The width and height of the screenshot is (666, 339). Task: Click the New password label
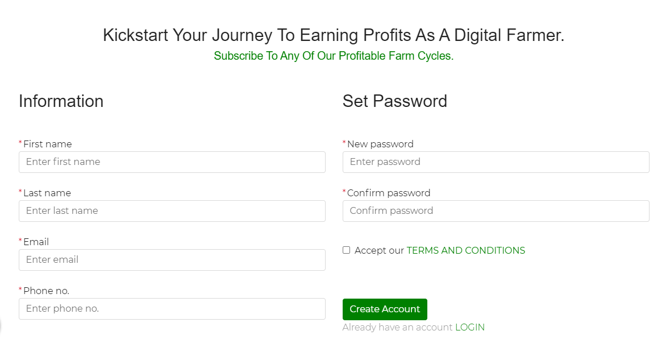380,144
